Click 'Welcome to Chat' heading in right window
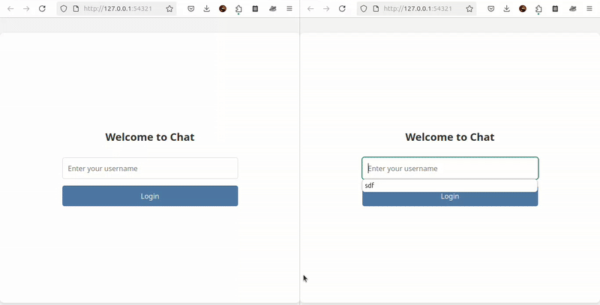 tap(450, 137)
